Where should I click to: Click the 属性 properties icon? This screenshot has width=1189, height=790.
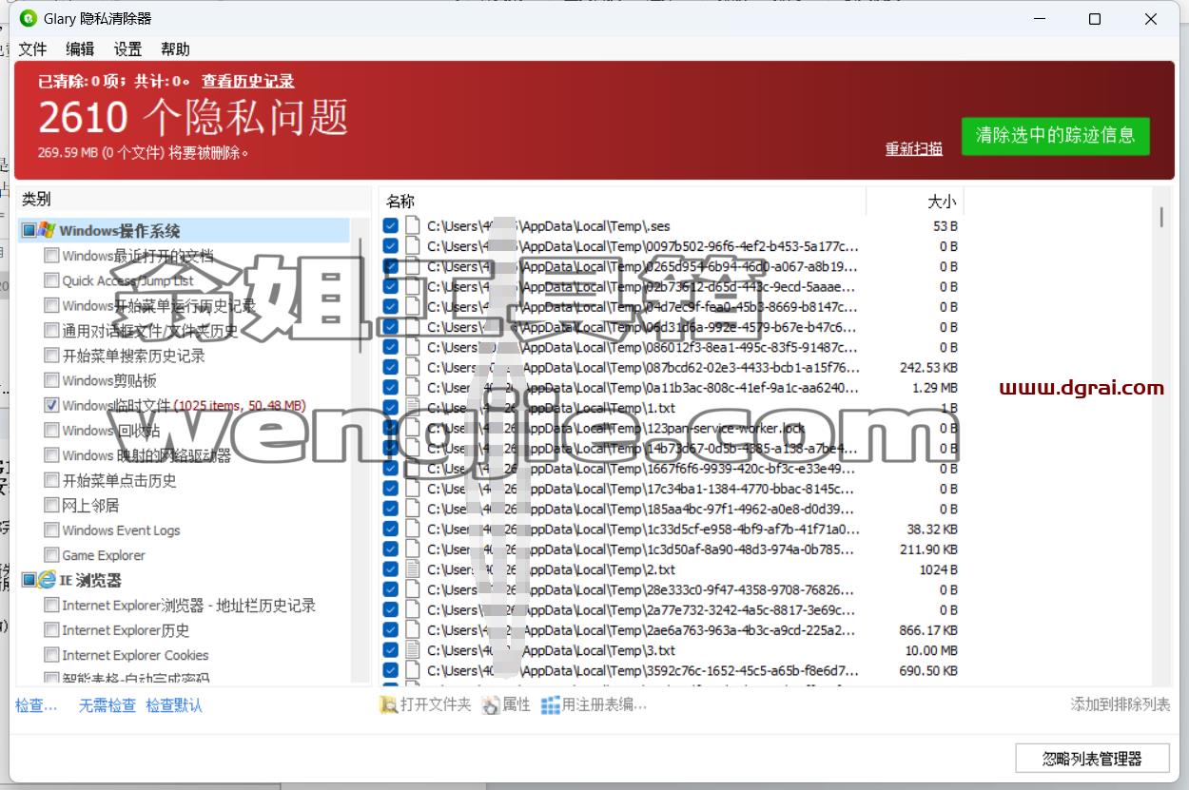pos(491,705)
